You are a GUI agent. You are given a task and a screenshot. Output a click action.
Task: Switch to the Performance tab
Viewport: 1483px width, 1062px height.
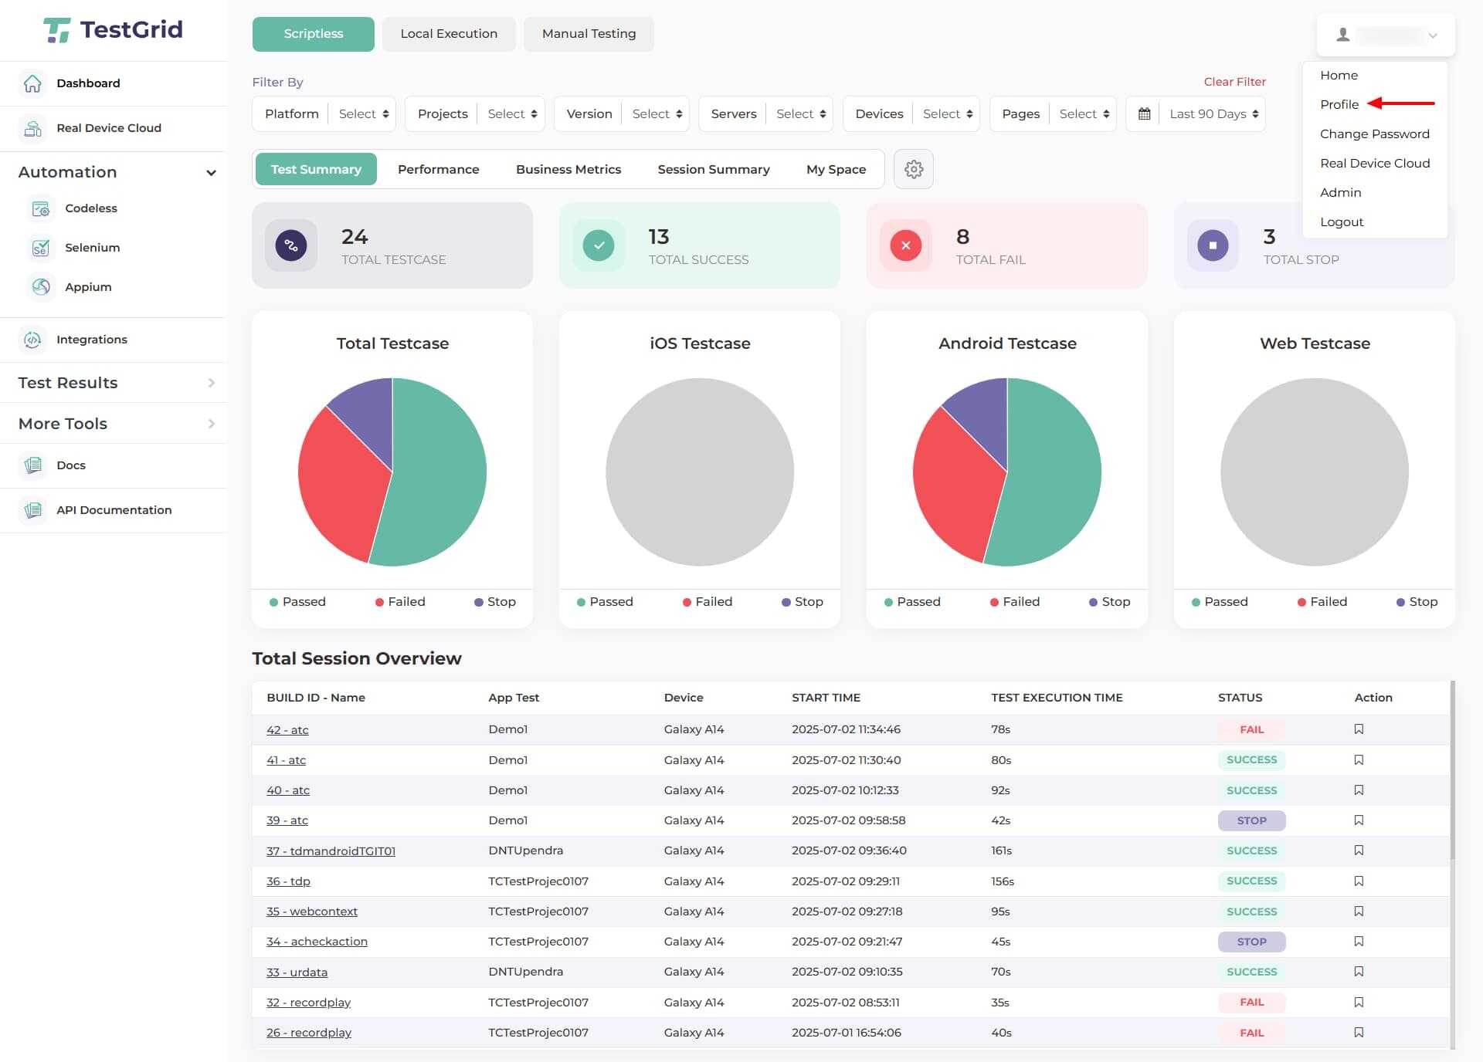click(438, 170)
